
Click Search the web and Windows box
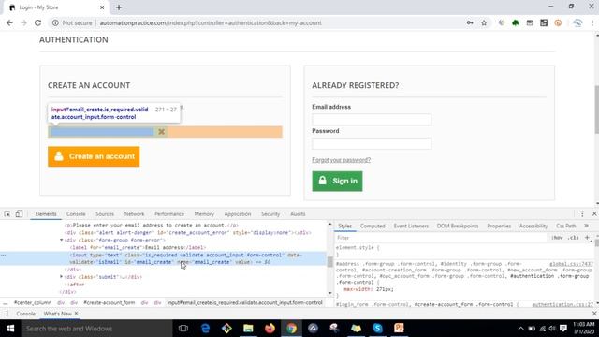point(96,329)
